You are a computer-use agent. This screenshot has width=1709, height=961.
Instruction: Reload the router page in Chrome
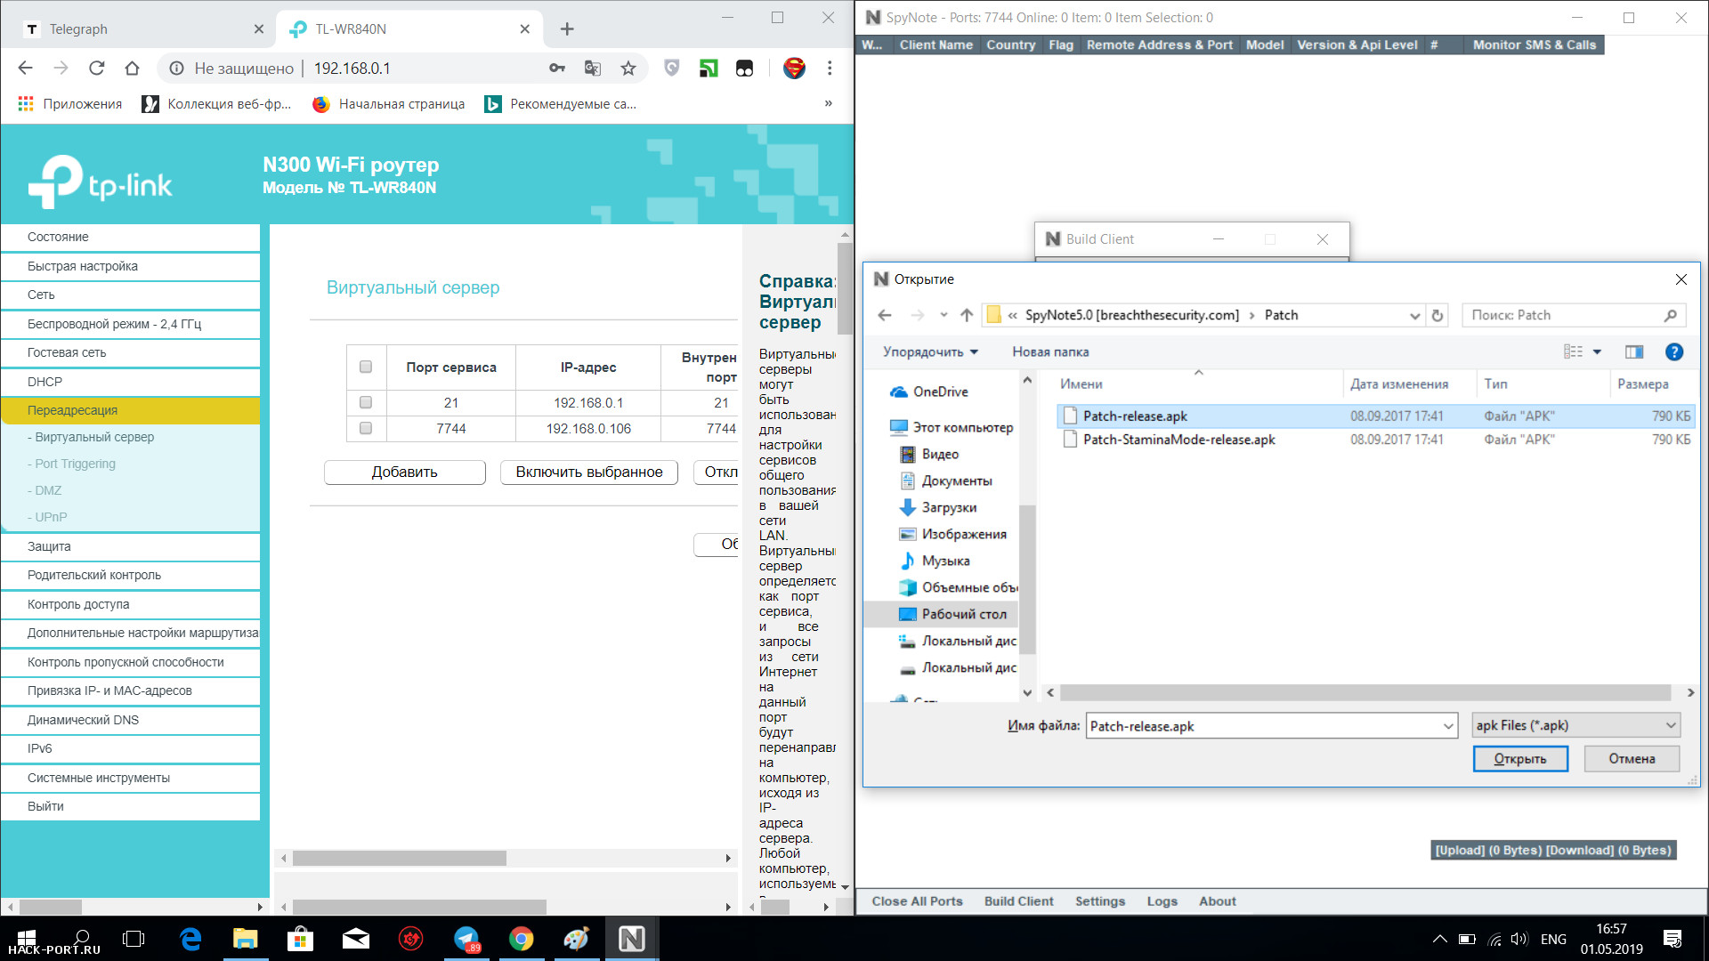(96, 69)
